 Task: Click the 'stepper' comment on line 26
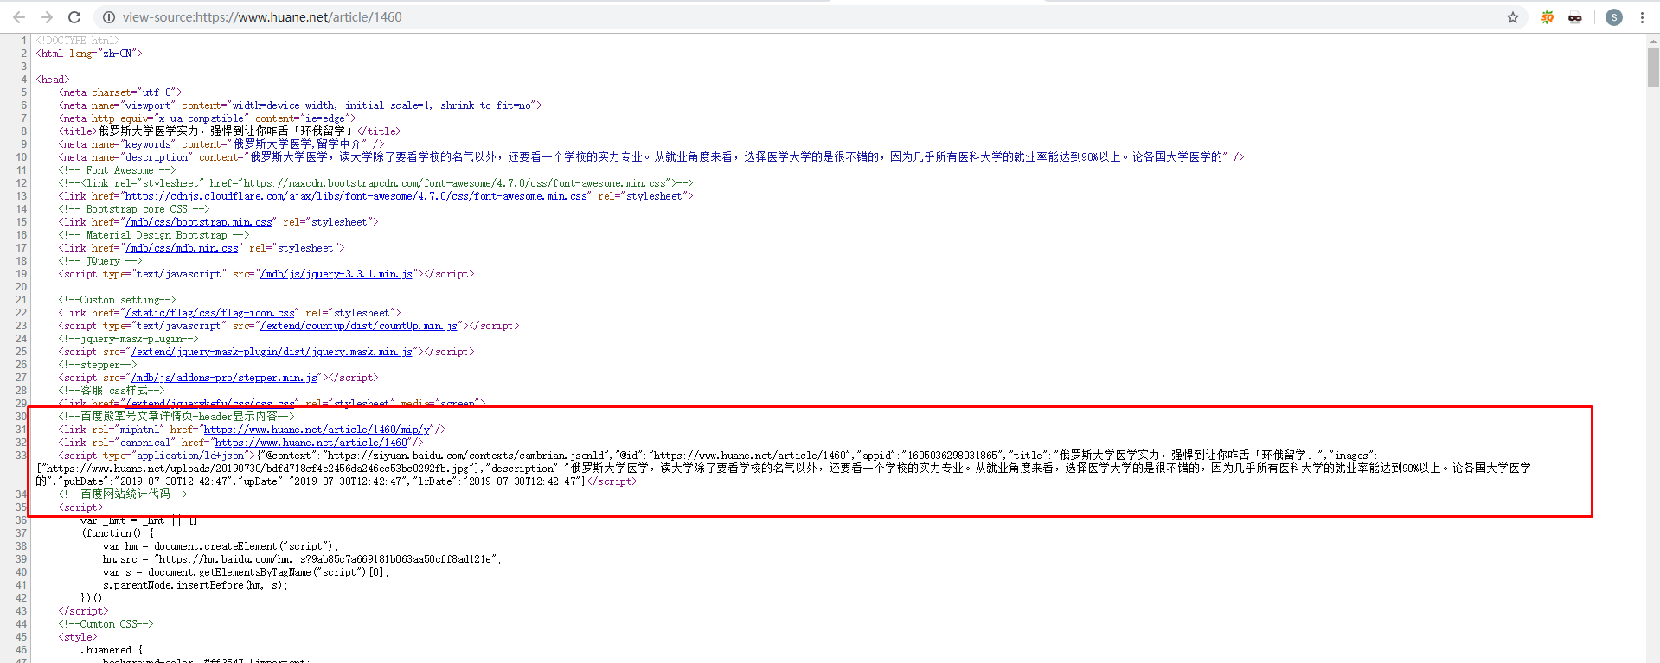pyautogui.click(x=98, y=365)
